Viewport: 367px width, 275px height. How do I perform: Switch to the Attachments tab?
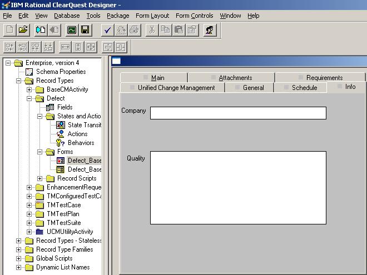[x=231, y=78]
